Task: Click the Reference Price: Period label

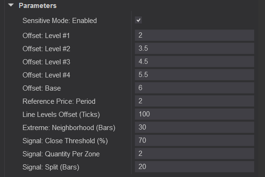Action: pyautogui.click(x=59, y=101)
